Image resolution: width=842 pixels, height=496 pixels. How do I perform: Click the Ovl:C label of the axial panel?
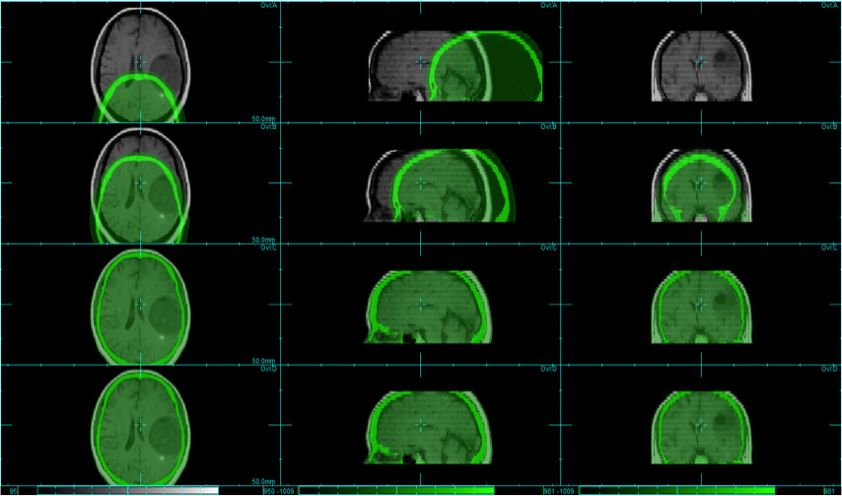(x=268, y=248)
